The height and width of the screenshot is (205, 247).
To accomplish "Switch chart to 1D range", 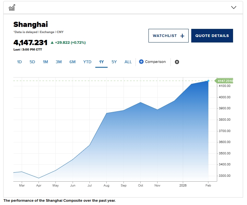I will (19, 62).
